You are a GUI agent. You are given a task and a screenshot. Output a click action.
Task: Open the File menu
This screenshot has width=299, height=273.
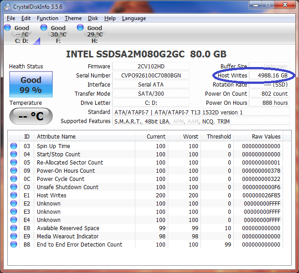pyautogui.click(x=11, y=18)
